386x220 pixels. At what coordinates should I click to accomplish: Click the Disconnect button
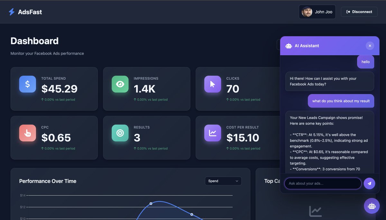(359, 12)
